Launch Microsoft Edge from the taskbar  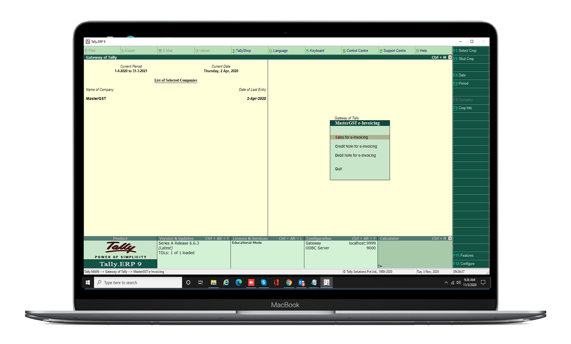[x=239, y=282]
